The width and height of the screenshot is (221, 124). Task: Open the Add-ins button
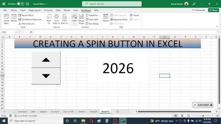click(49, 19)
